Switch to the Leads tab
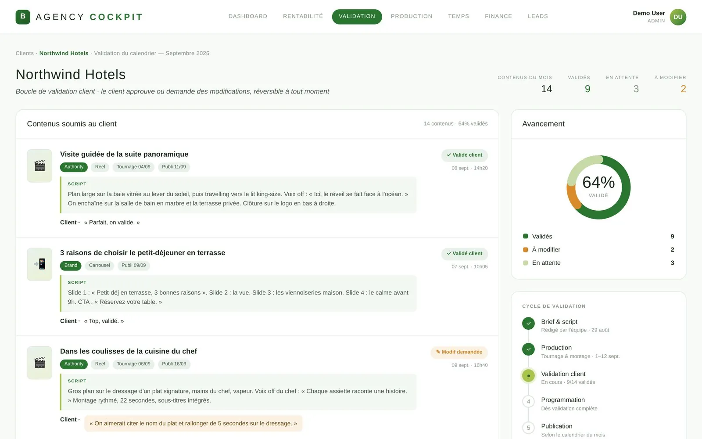Image resolution: width=702 pixels, height=439 pixels. pos(538,16)
